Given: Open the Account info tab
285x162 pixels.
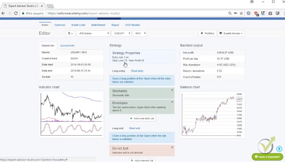Looking at the screenshot, I should pyautogui.click(x=67, y=45).
